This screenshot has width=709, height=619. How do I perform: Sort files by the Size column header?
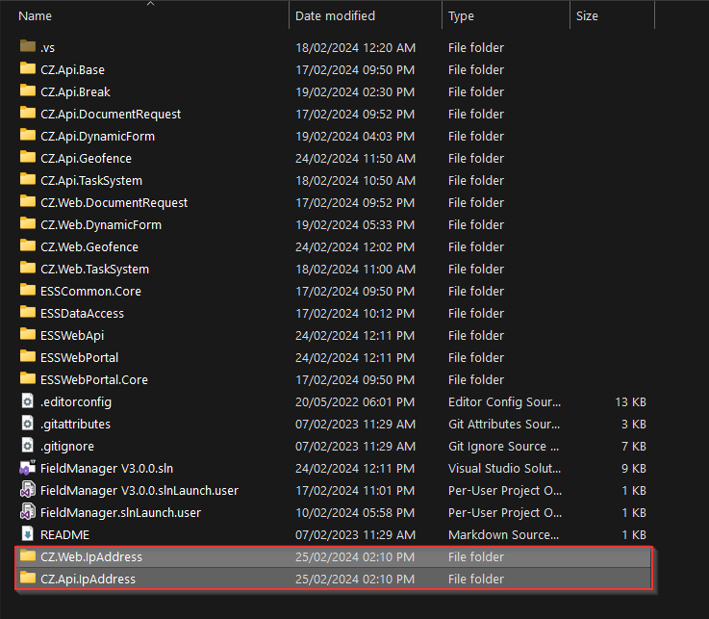pyautogui.click(x=587, y=15)
